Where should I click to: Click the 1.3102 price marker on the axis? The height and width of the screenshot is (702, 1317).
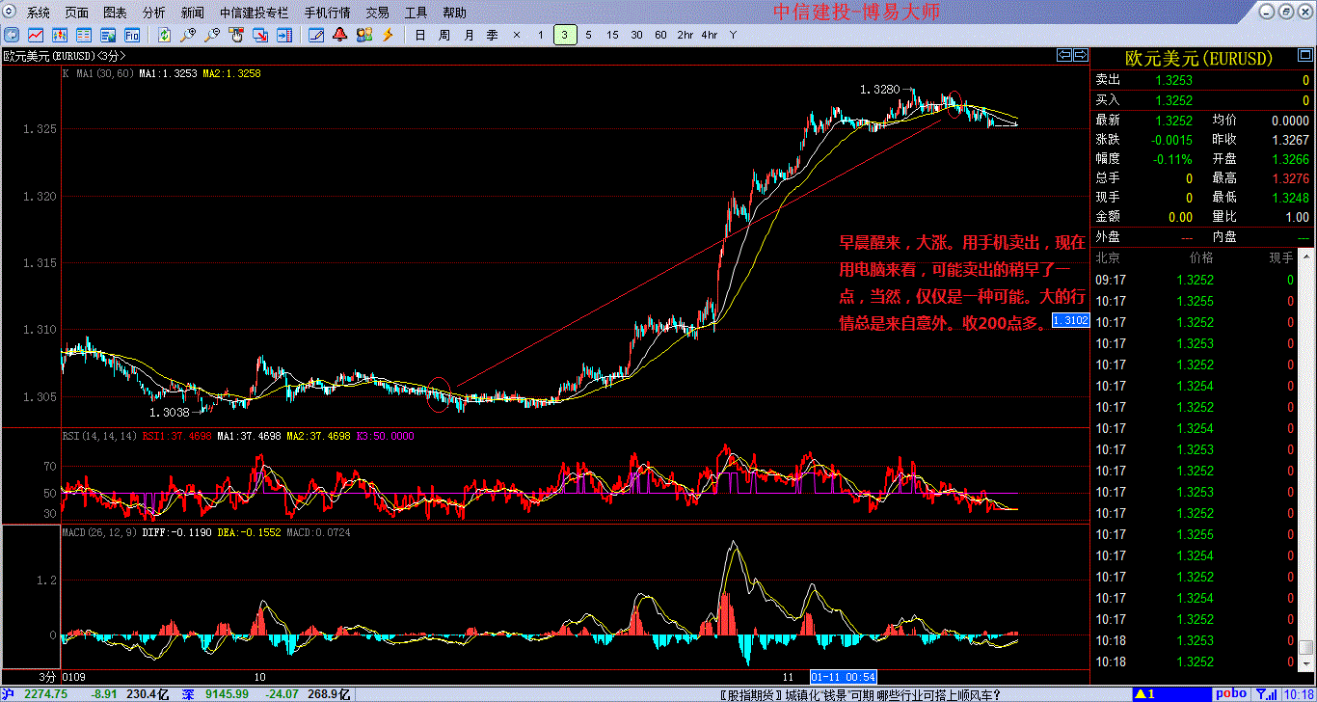click(1070, 320)
